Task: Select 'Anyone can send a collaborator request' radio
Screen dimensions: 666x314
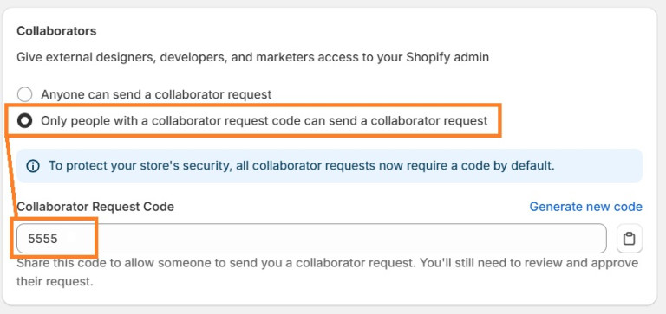Action: (x=24, y=94)
